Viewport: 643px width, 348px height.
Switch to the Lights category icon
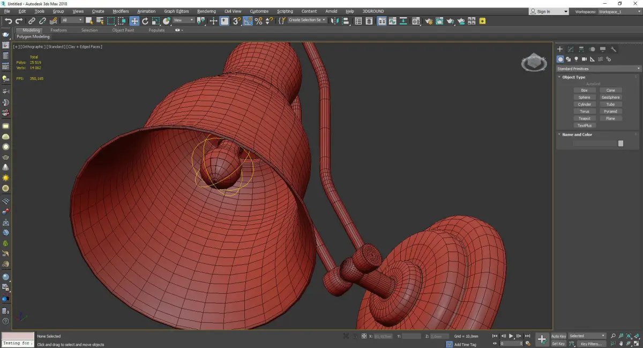tap(576, 59)
